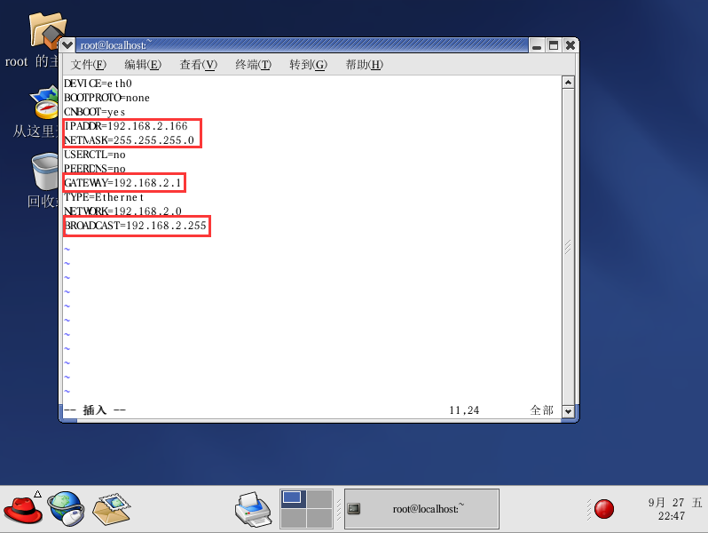Image resolution: width=708 pixels, height=533 pixels.
Task: Open the email envelope launcher
Action: pos(111,509)
